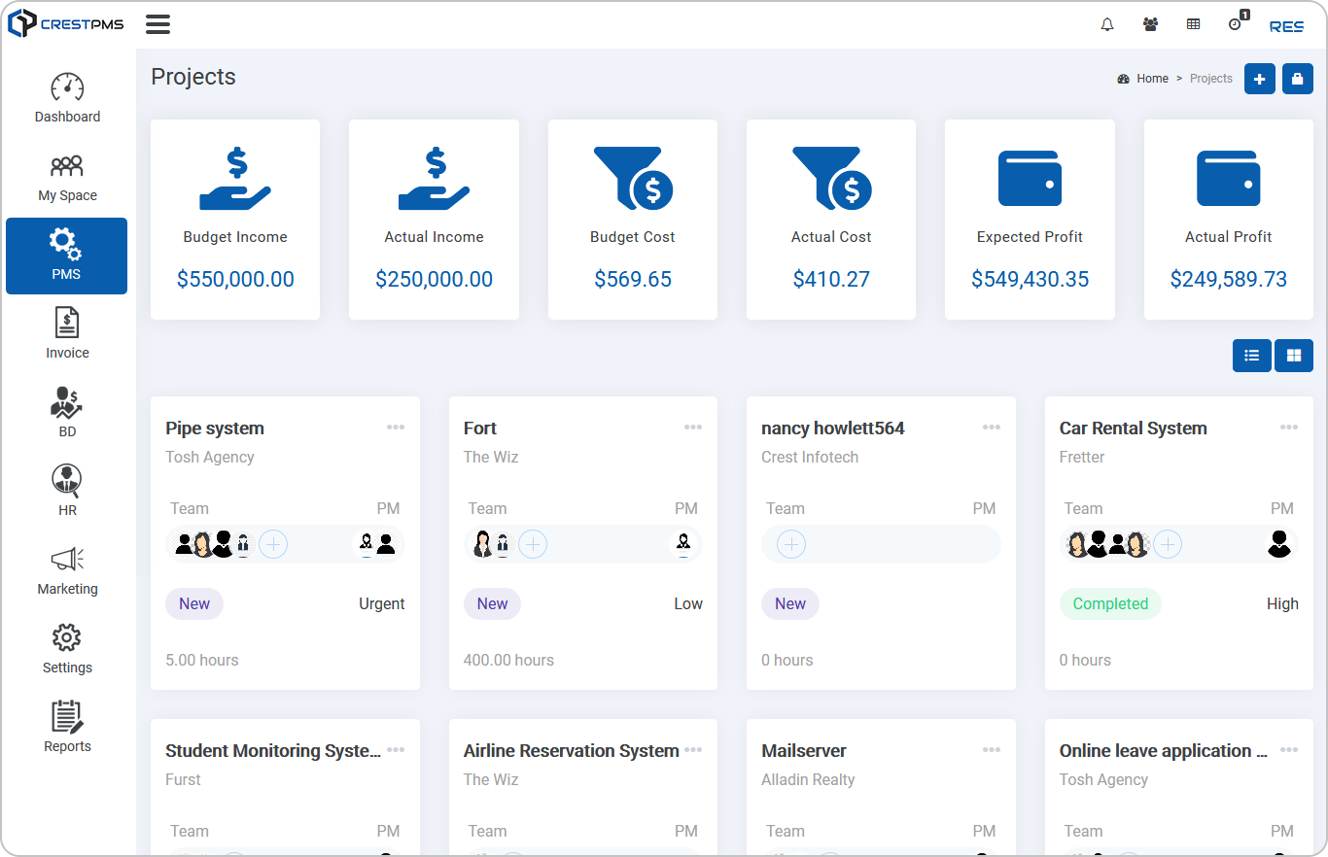Open the BD module in sidebar
Screen dimensions: 1328x857
[x=67, y=413]
